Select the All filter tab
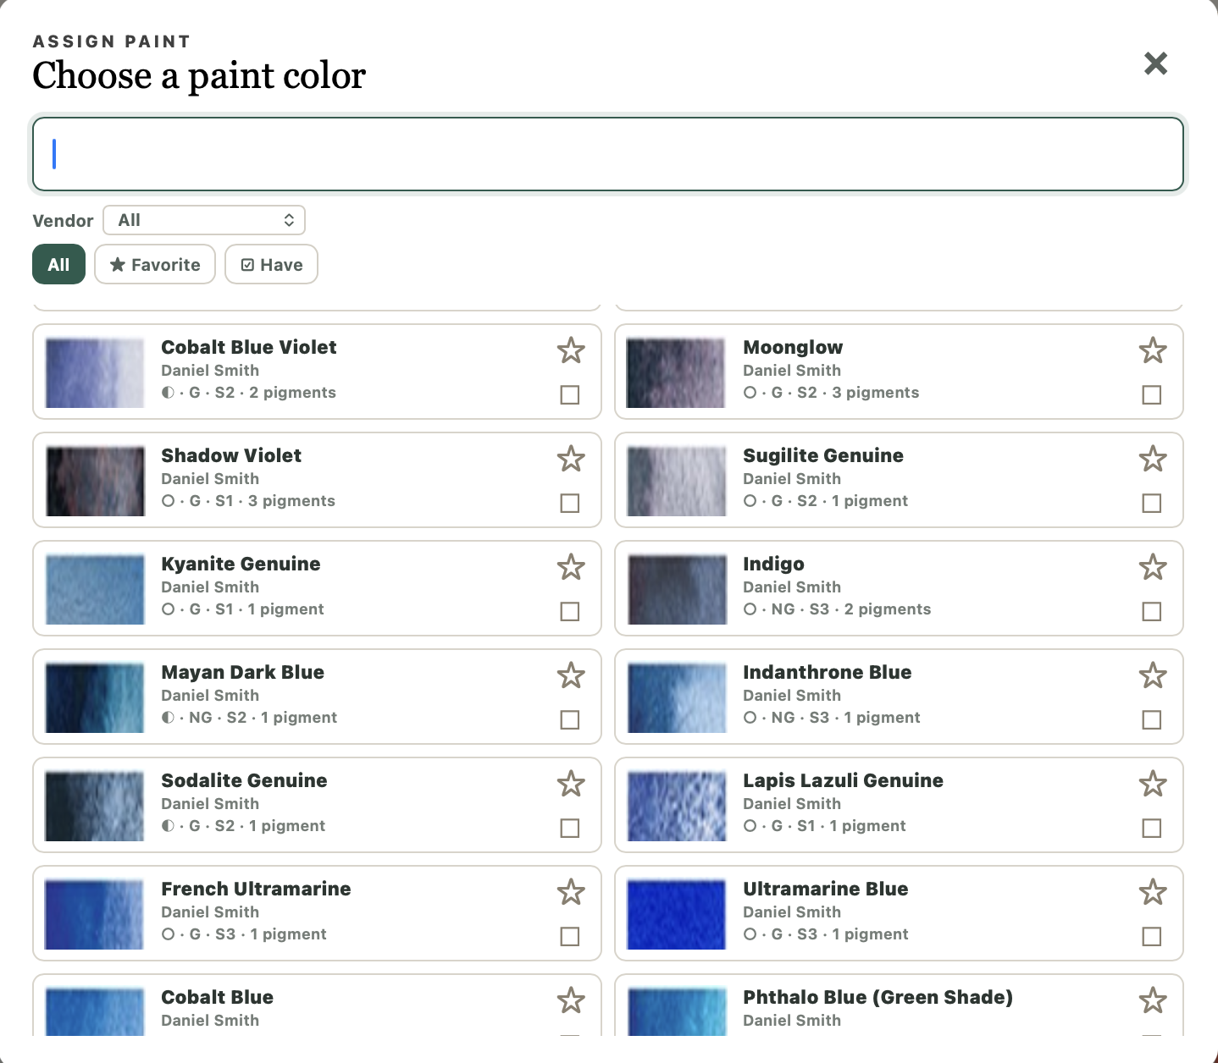The height and width of the screenshot is (1063, 1218). tap(58, 264)
